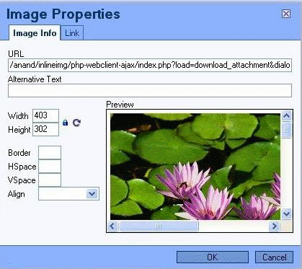Click the Preview label

coord(120,105)
